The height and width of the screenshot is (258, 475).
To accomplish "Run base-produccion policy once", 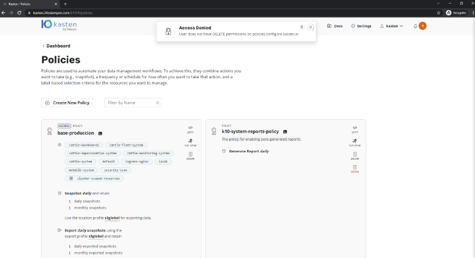I will point(190,142).
